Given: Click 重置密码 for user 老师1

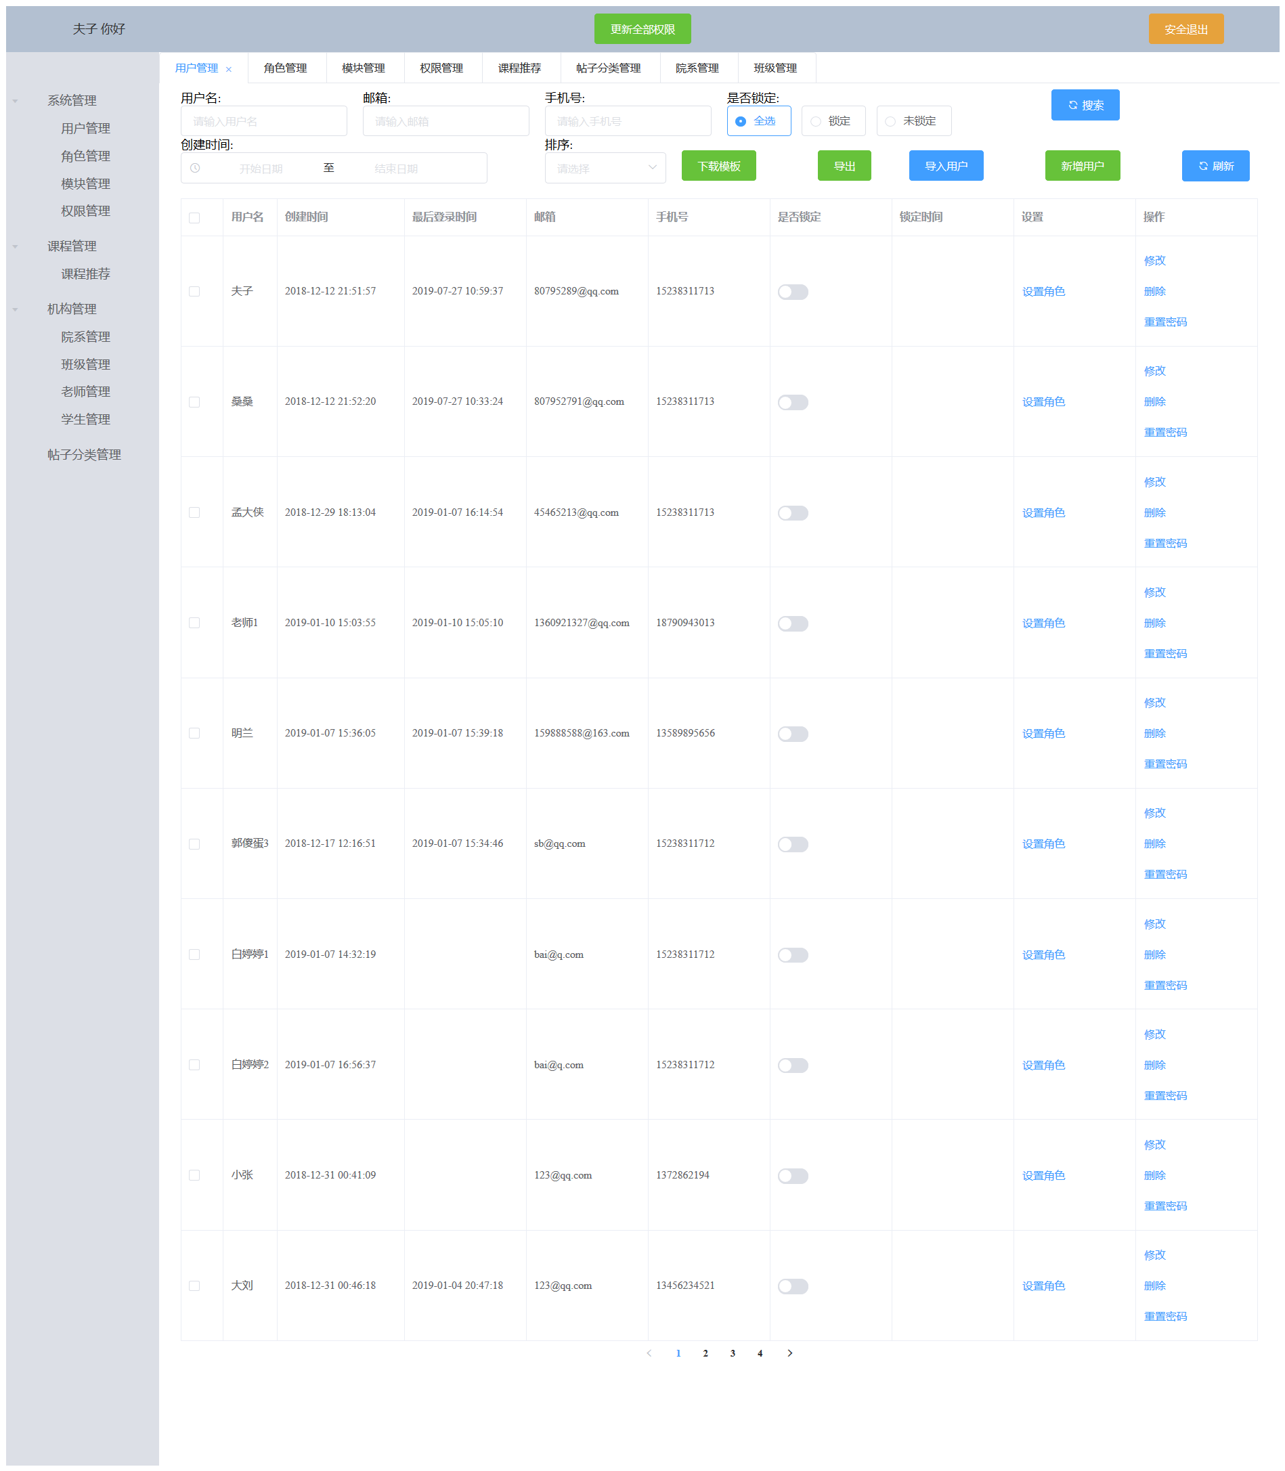Looking at the screenshot, I should [x=1164, y=653].
